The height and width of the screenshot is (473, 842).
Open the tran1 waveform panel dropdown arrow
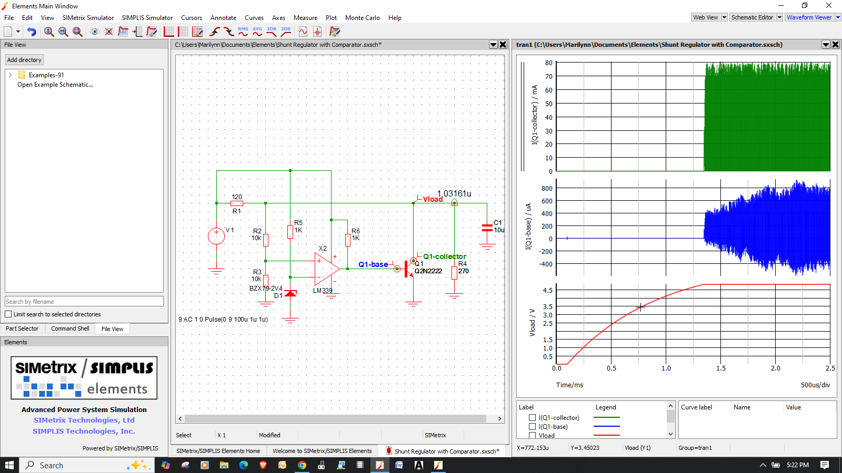[x=826, y=45]
